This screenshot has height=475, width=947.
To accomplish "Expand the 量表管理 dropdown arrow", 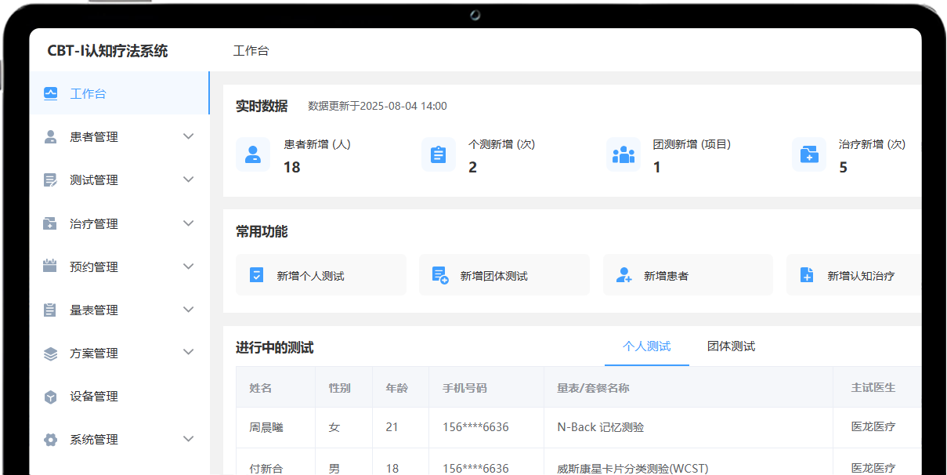I will (188, 310).
